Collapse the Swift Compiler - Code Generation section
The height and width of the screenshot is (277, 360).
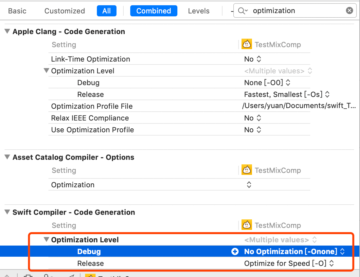point(7,212)
